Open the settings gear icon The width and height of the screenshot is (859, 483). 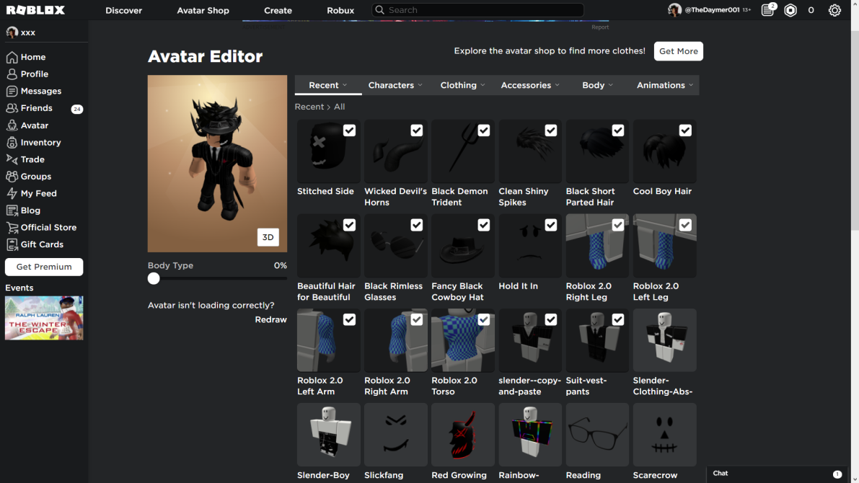tap(834, 10)
